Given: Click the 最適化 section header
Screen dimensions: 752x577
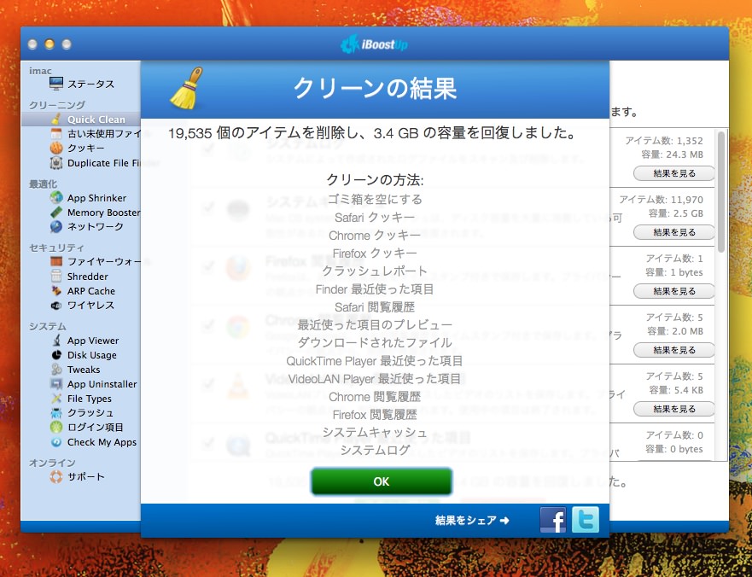Looking at the screenshot, I should coord(44,184).
